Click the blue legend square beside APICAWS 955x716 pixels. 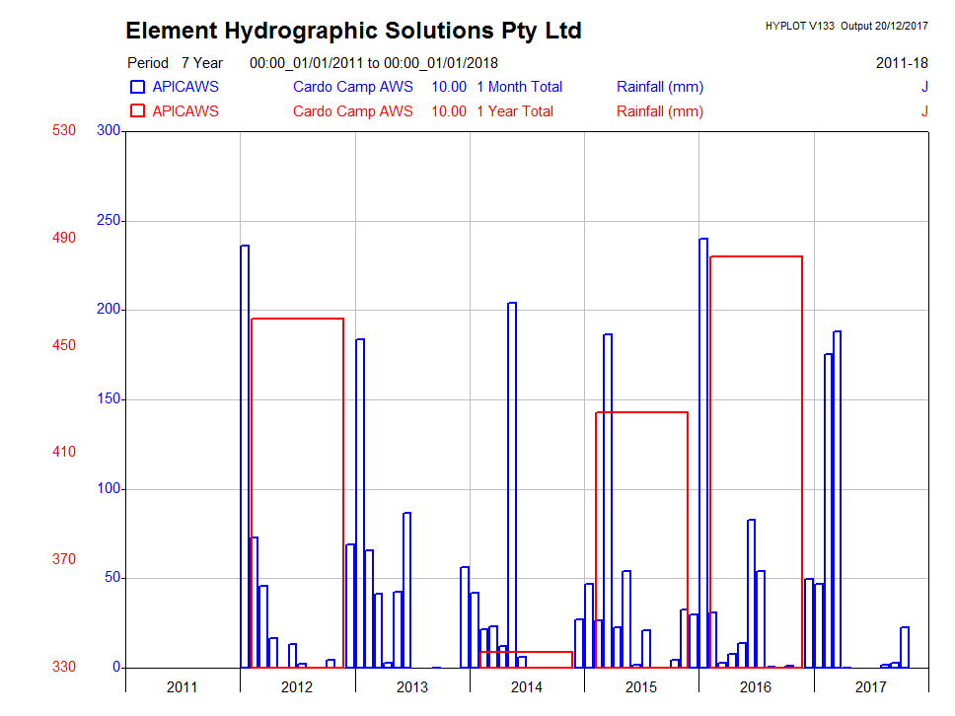[137, 87]
